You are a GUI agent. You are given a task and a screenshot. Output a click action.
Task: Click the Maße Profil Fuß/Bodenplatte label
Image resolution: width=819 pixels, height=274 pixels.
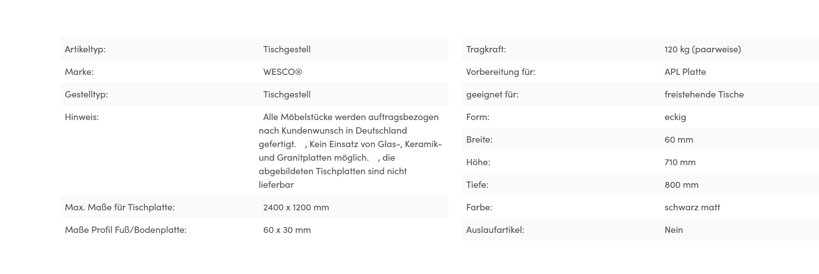126,230
